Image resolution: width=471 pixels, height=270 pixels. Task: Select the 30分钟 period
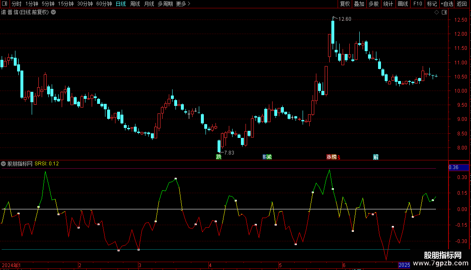pyautogui.click(x=85, y=4)
